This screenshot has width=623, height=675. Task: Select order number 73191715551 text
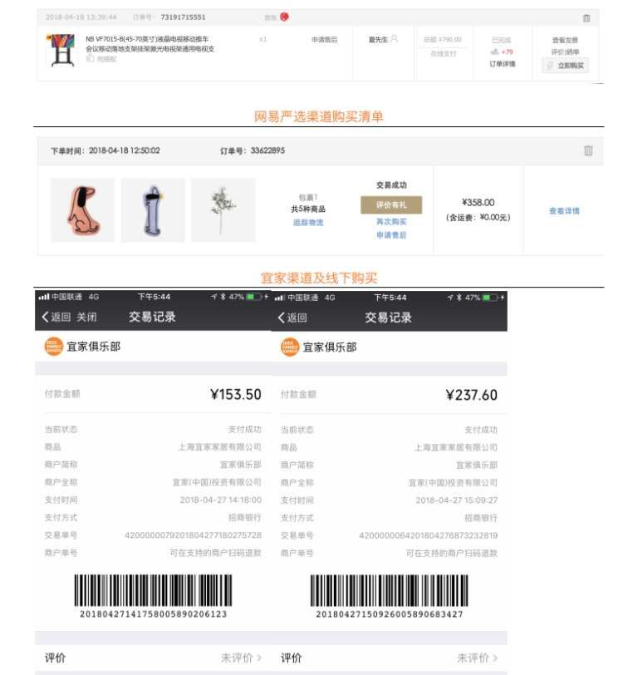tap(183, 17)
